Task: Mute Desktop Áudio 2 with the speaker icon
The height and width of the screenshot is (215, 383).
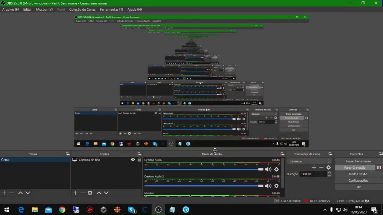Action: tap(268, 186)
